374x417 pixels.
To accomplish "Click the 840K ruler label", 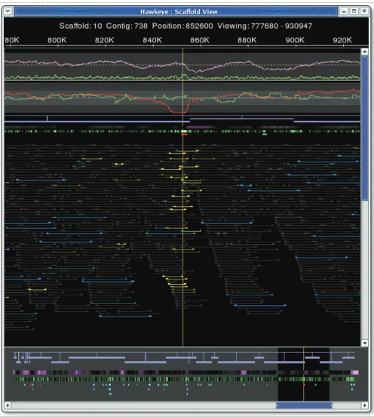I will click(152, 40).
